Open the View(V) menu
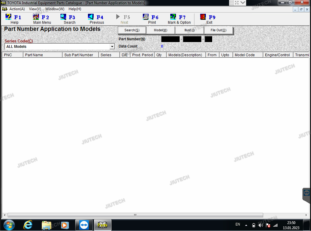The width and height of the screenshot is (311, 231). [x=35, y=9]
